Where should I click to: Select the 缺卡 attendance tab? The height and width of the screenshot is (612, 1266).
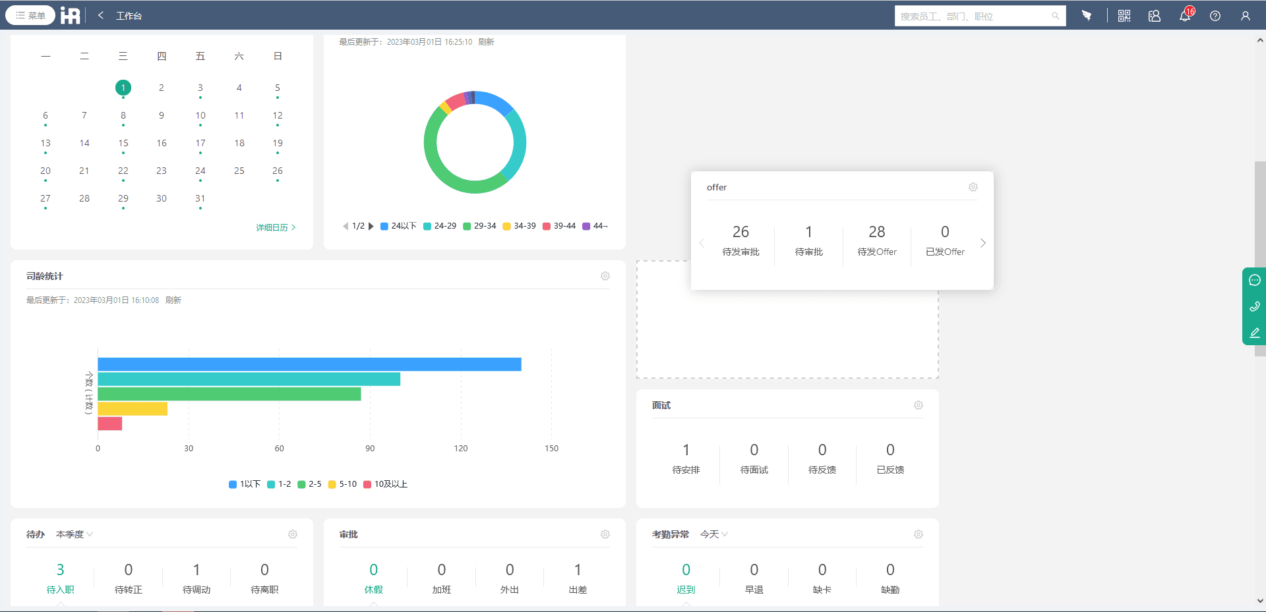pyautogui.click(x=822, y=578)
